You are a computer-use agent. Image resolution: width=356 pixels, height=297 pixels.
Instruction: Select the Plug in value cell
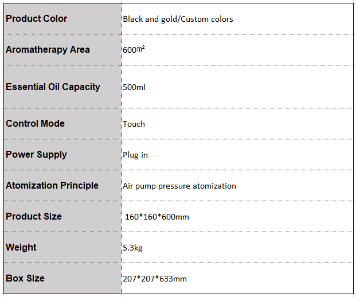coord(237,154)
